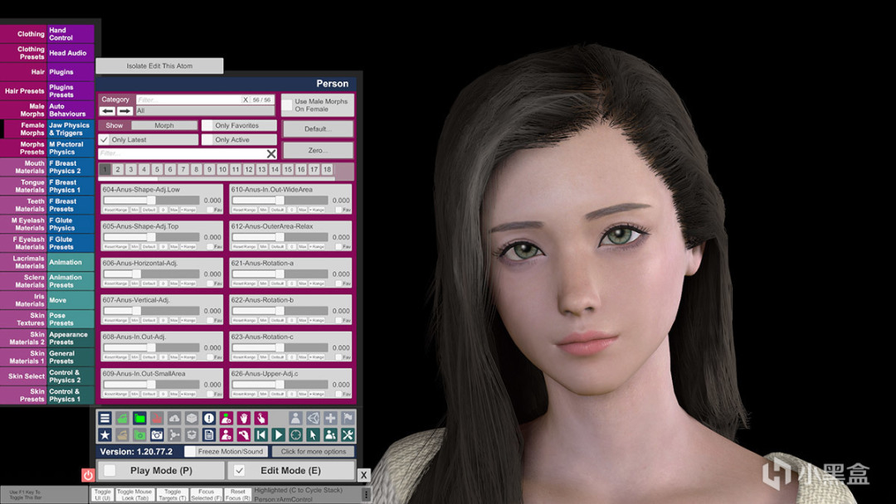Click the gray single person icon

295,419
